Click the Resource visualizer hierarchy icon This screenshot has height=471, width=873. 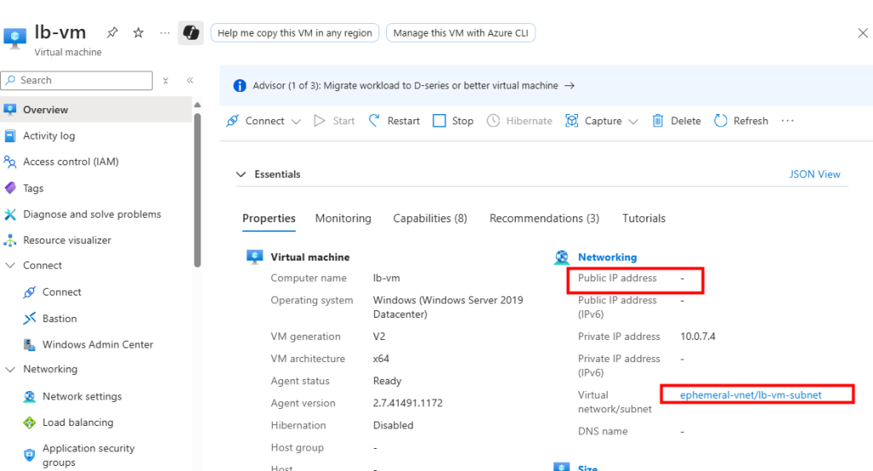pos(10,240)
